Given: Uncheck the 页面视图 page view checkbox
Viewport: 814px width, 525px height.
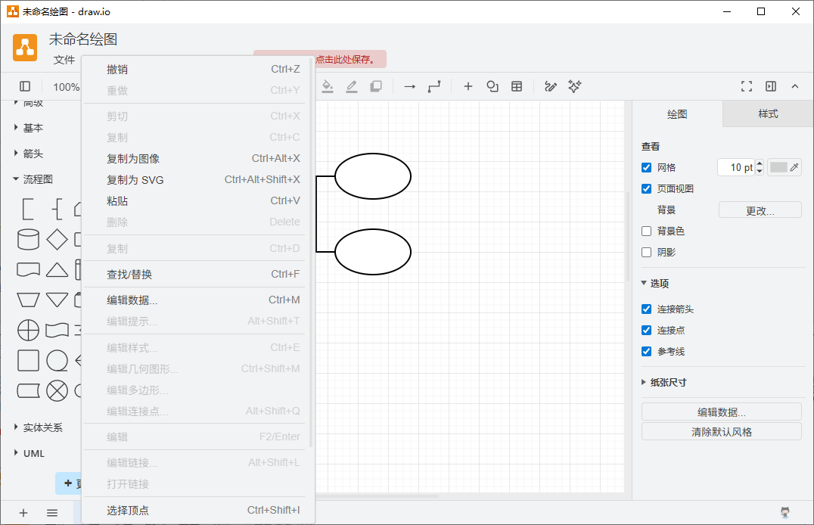Looking at the screenshot, I should [646, 188].
